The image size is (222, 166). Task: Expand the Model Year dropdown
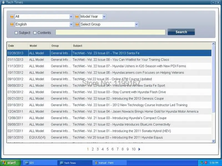93,17
